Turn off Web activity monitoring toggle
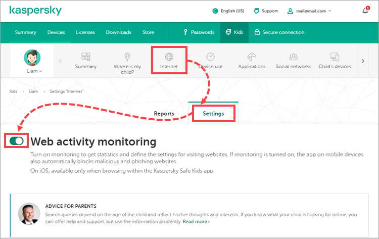Viewport: 379px width, 239px height. (16, 141)
